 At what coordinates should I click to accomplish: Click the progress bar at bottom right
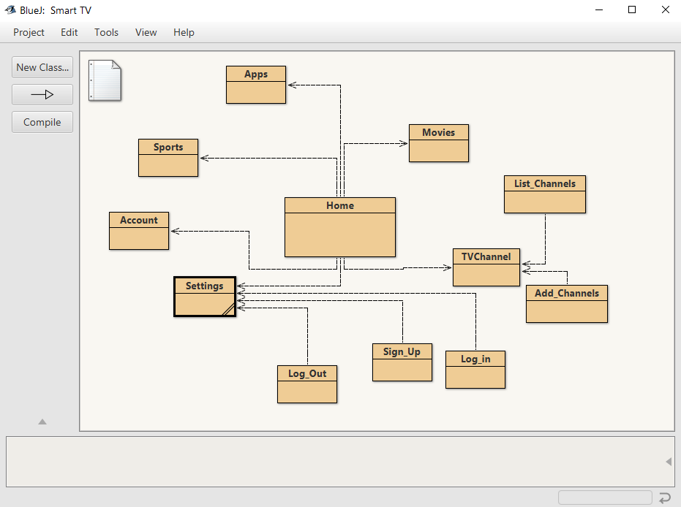click(605, 498)
